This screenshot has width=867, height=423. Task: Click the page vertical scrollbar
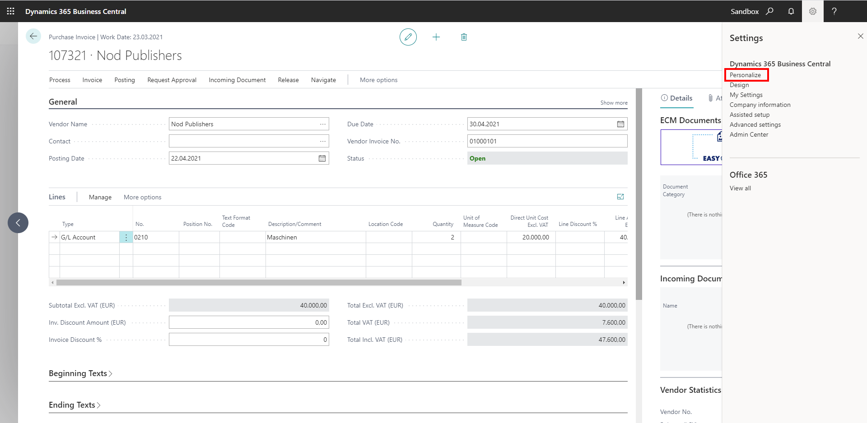click(639, 194)
